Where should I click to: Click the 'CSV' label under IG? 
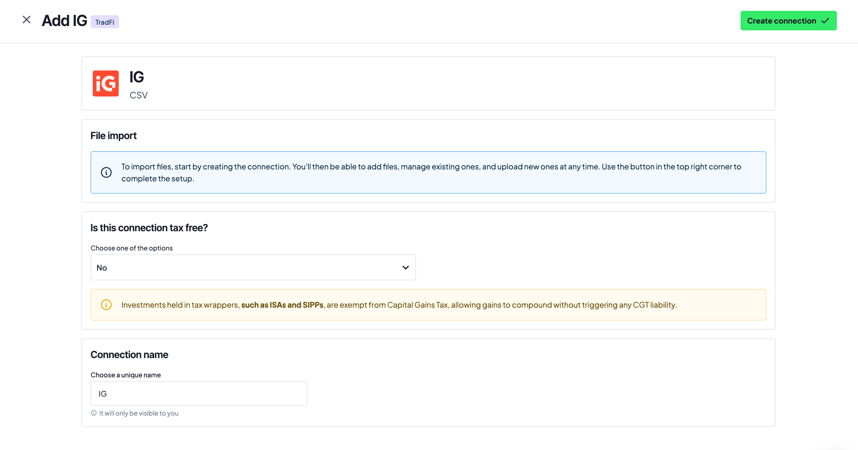point(139,95)
